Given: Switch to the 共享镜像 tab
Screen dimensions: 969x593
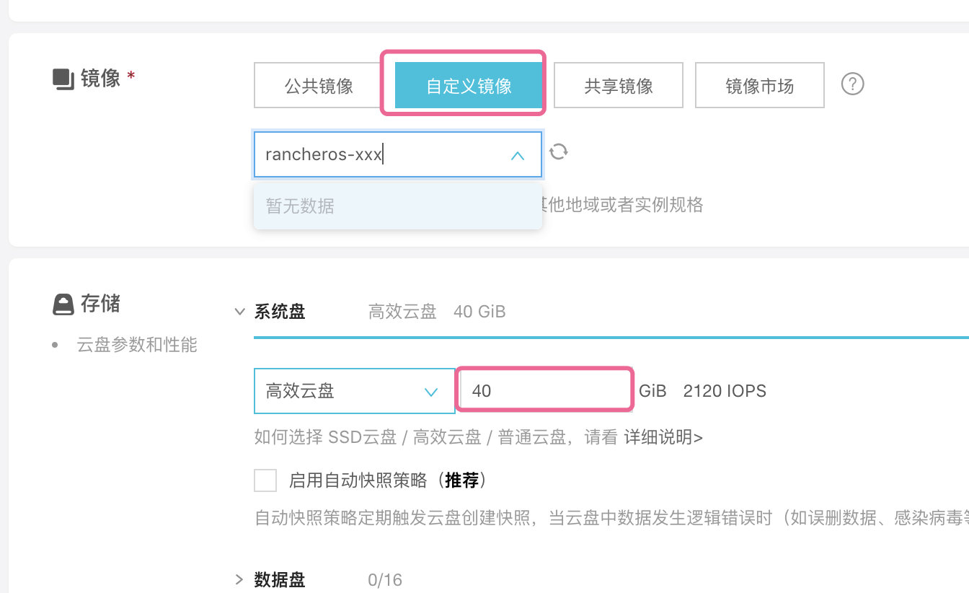Looking at the screenshot, I should [618, 86].
